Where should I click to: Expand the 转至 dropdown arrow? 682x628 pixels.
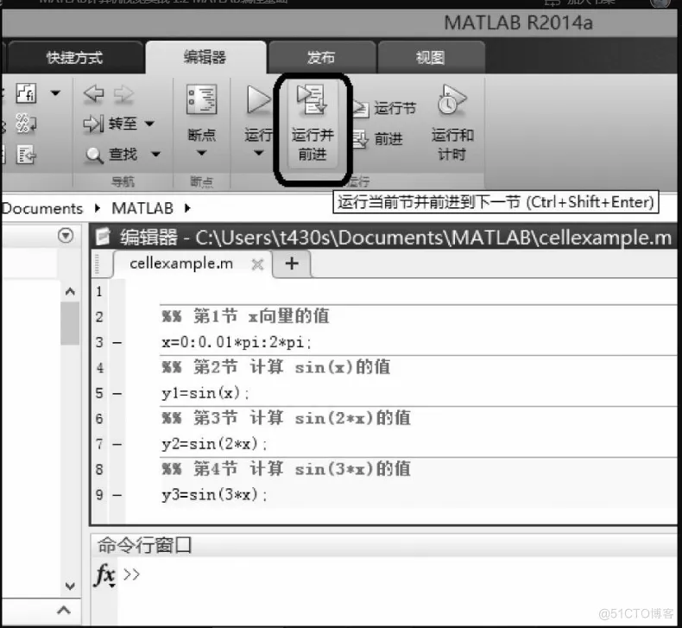point(149,124)
